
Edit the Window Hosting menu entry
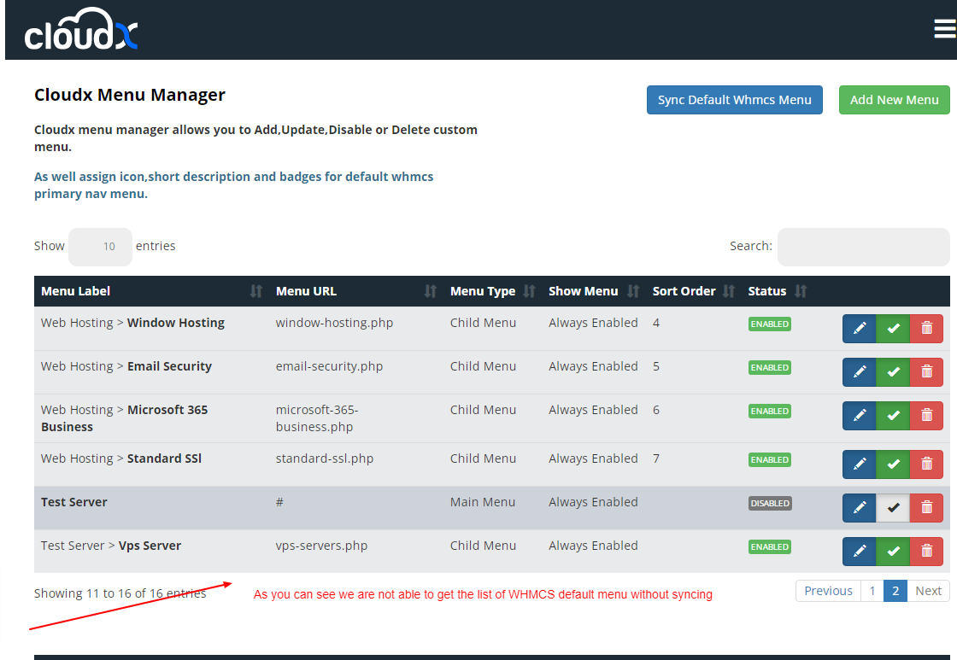(x=860, y=329)
